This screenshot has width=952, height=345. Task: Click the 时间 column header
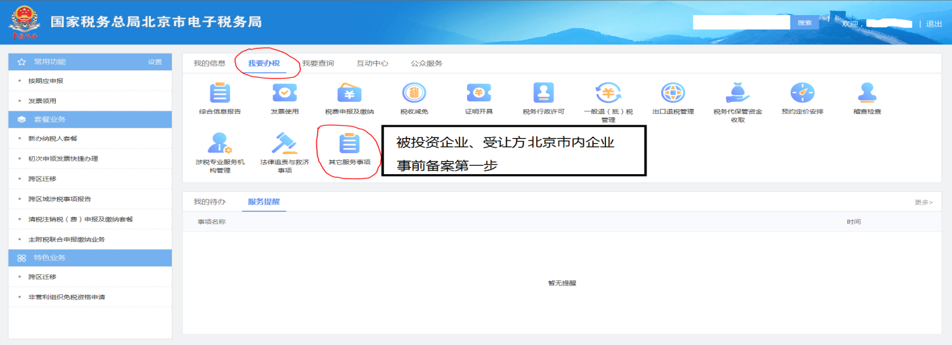[x=854, y=222]
